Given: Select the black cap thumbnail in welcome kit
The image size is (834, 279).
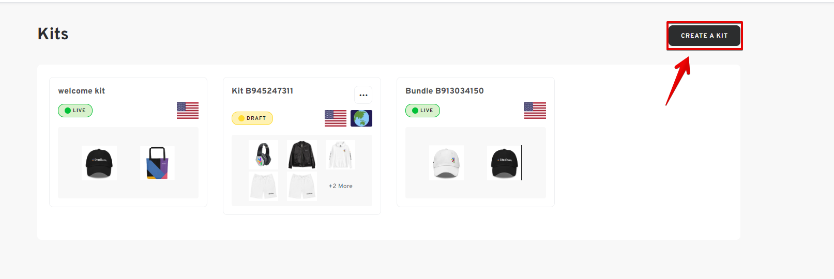Looking at the screenshot, I should point(99,163).
